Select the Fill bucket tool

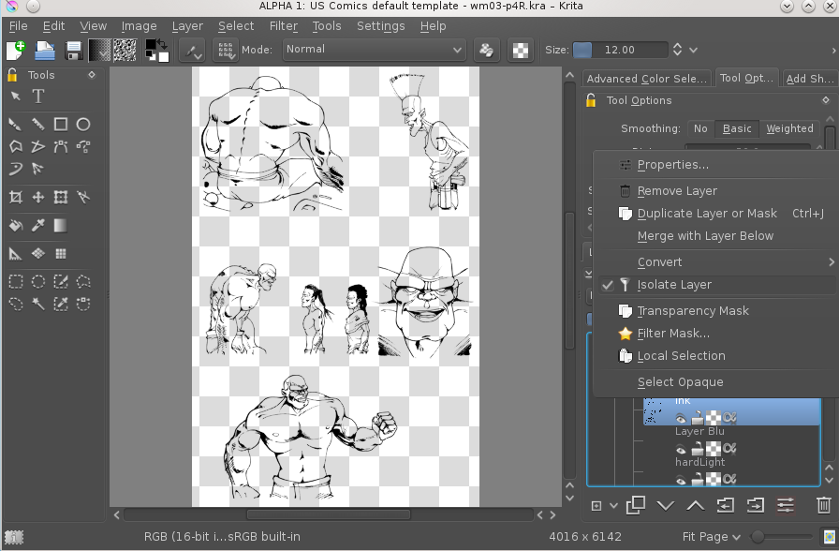tap(16, 226)
